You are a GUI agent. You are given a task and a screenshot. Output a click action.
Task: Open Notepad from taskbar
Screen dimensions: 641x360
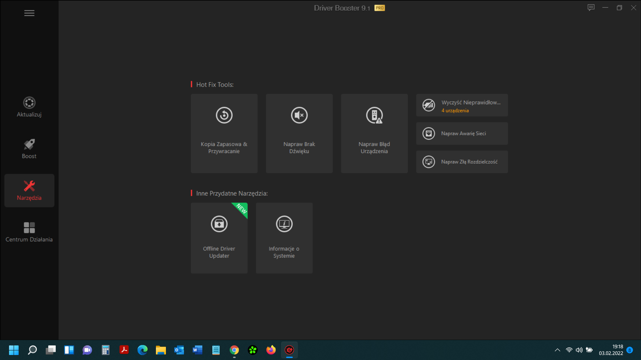coord(216,350)
